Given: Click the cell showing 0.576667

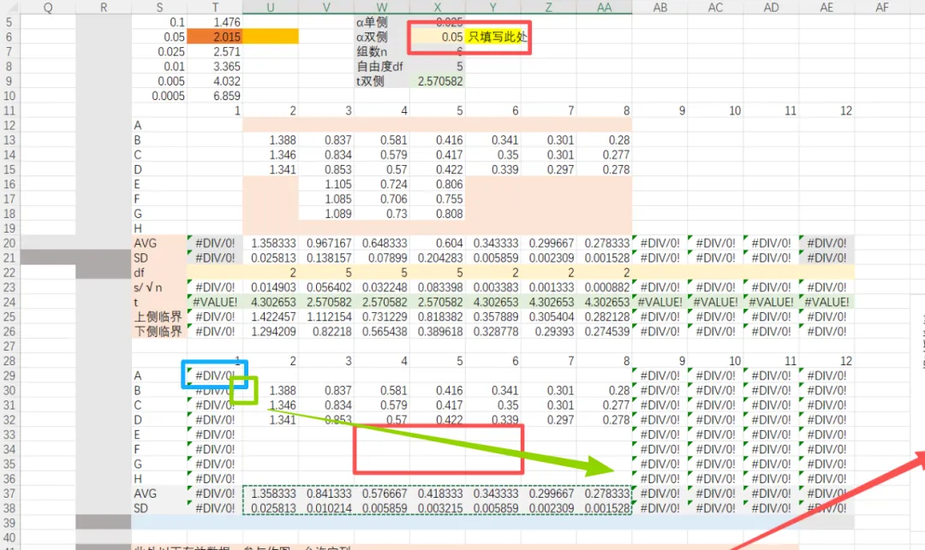Looking at the screenshot, I should coord(382,494).
